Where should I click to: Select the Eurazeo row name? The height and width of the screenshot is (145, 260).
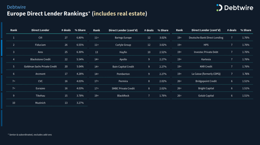click(40, 88)
